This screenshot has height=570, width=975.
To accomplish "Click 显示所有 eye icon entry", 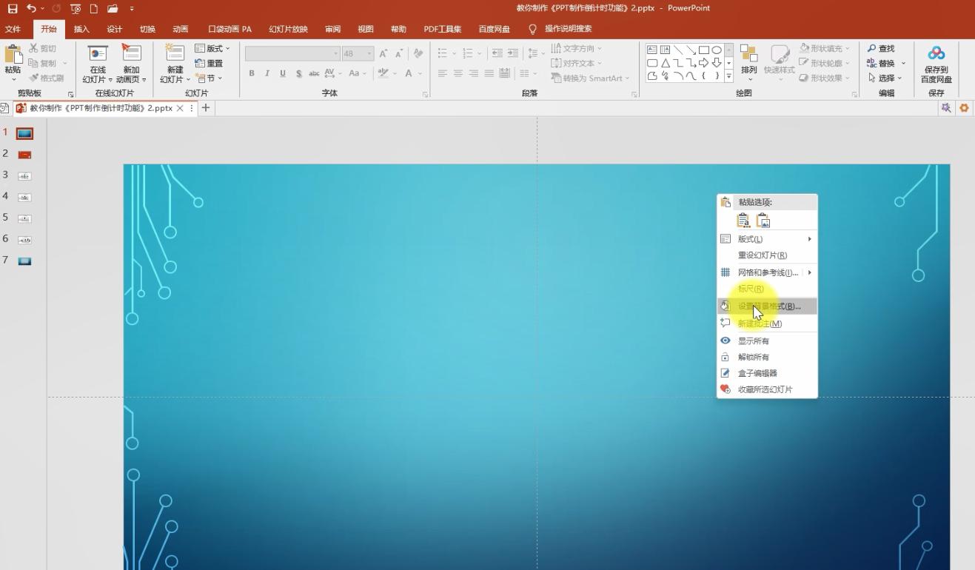I will tap(754, 341).
